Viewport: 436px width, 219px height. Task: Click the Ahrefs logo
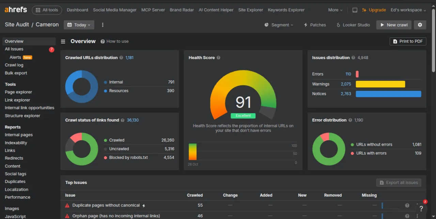coord(16,10)
